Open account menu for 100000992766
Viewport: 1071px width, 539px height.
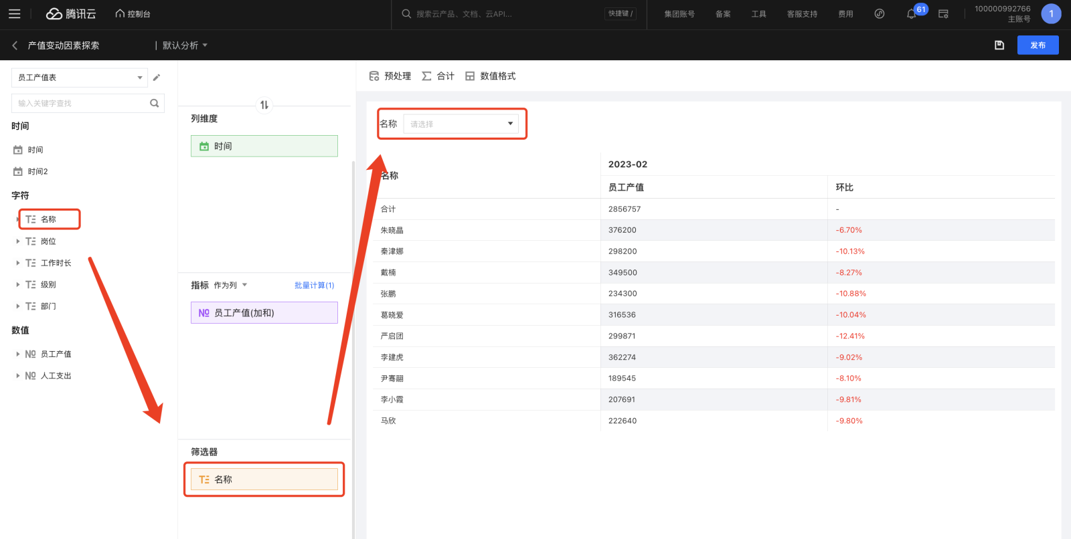click(x=1002, y=13)
